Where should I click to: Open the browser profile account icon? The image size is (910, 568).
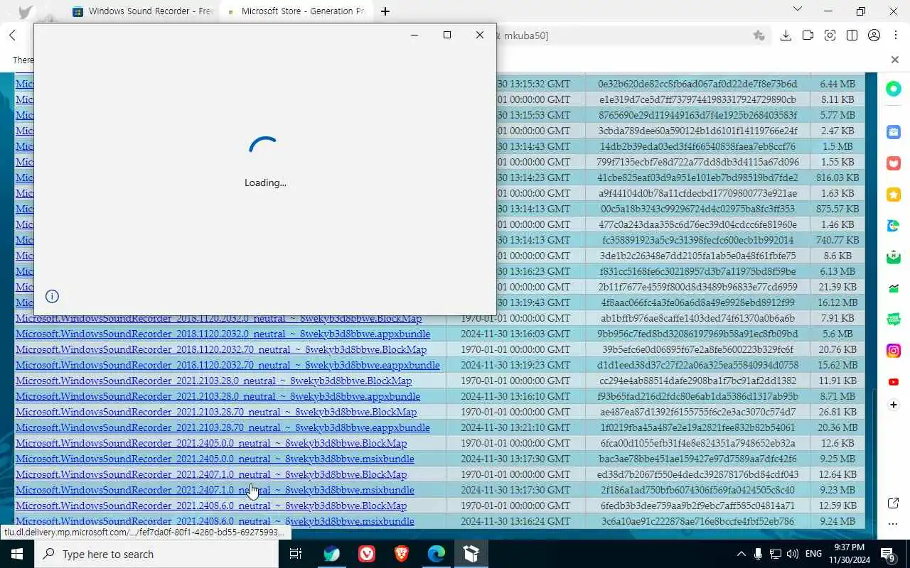click(874, 35)
